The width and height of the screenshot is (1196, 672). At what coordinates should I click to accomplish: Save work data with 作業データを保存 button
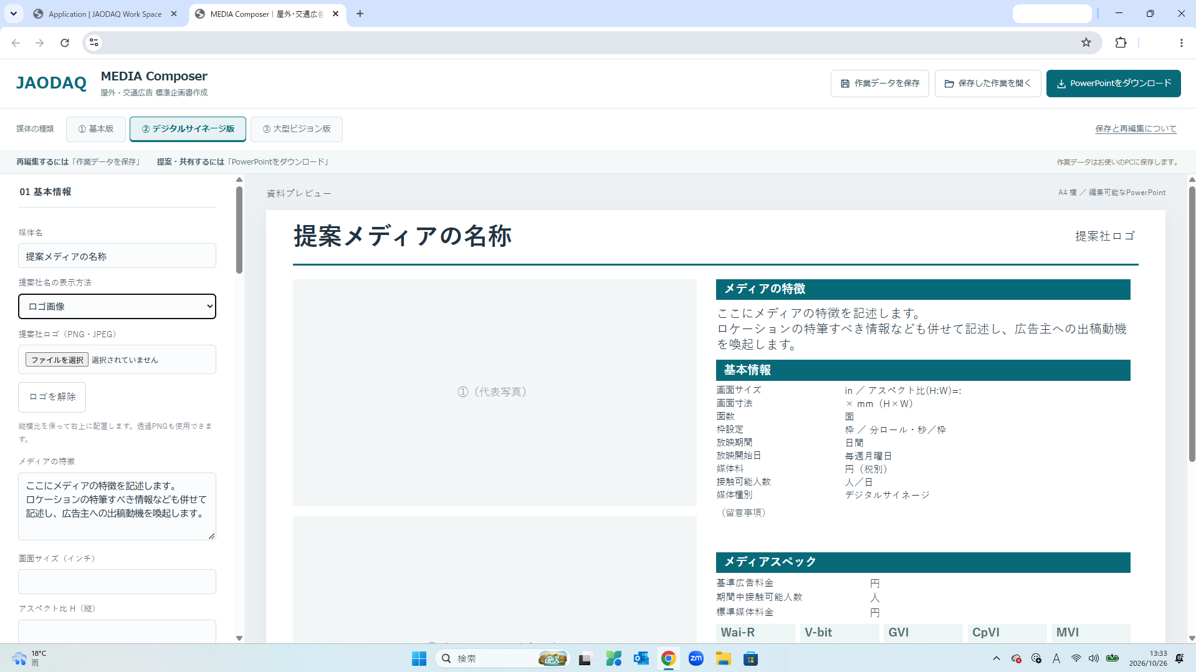click(879, 84)
